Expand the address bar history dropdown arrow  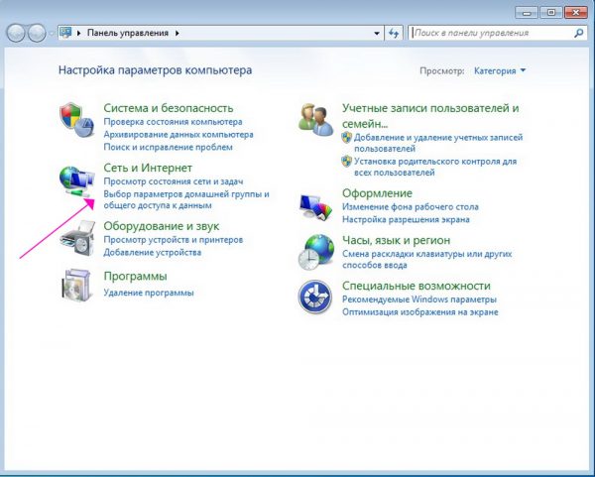point(377,34)
